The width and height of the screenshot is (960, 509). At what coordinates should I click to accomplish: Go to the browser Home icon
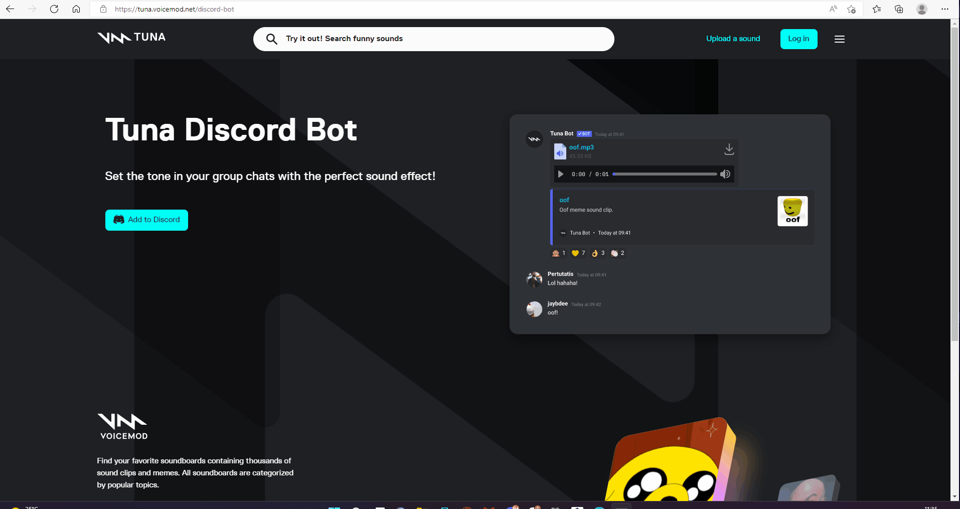[76, 9]
